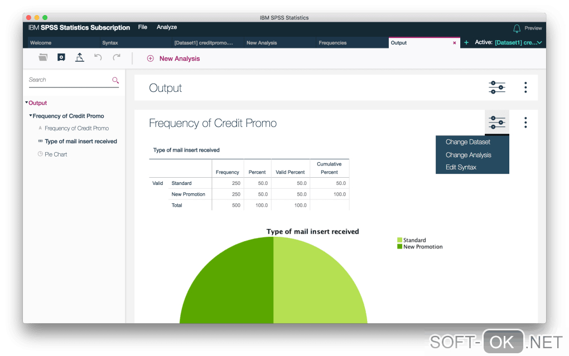Collapse Frequency of Credit Promo tree node
Image resolution: width=569 pixels, height=356 pixels.
tap(31, 116)
